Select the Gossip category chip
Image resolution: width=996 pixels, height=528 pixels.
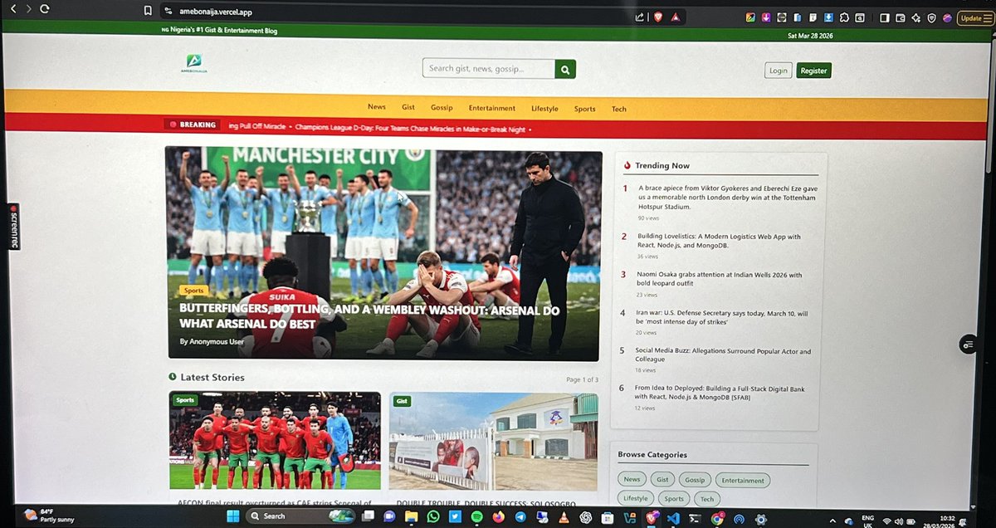point(695,480)
